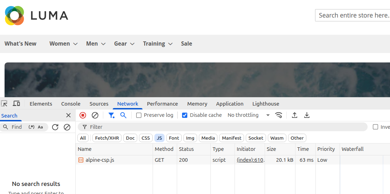
Task: Filter requests by Manifest
Action: [231, 138]
